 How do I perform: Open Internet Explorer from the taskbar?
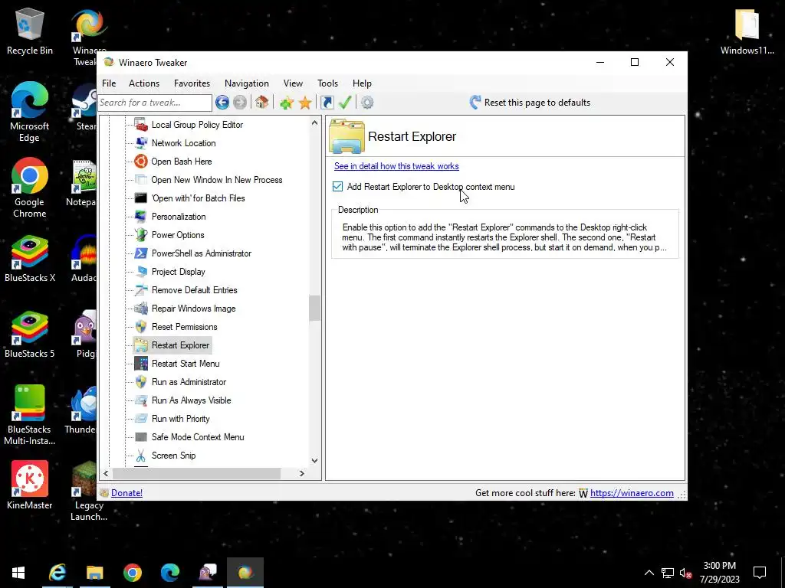tap(57, 573)
